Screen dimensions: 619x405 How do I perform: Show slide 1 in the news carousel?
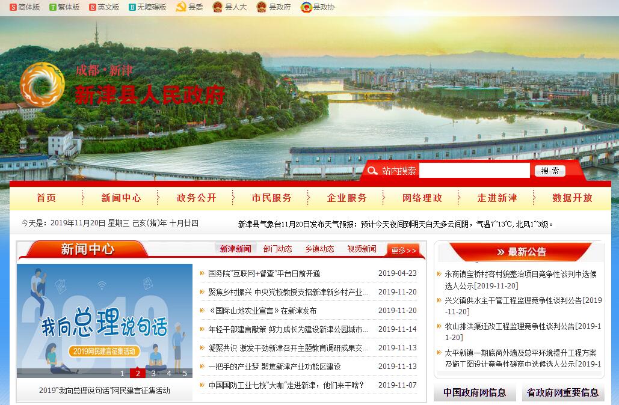pyautogui.click(x=122, y=373)
